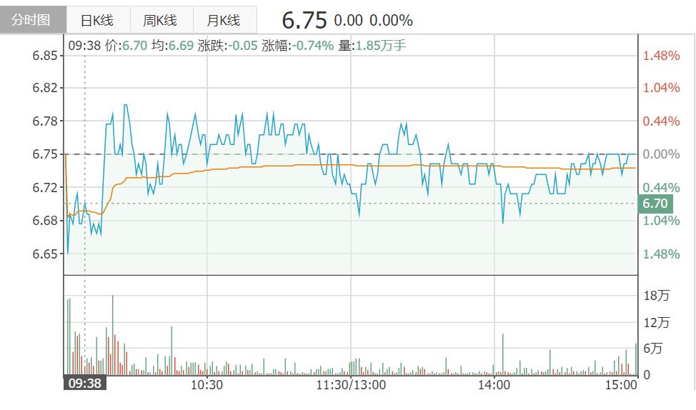Select the 14:00 time axis label

tap(494, 384)
